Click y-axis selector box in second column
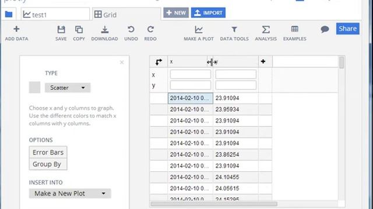Image resolution: width=373 pixels, height=209 pixels. (x=235, y=85)
